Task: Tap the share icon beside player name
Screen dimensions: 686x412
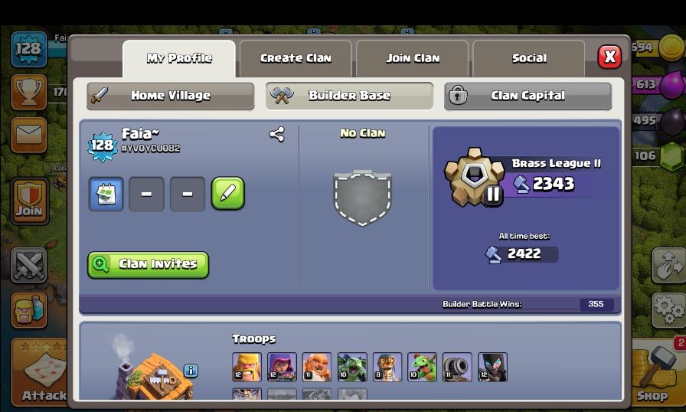Action: click(277, 134)
